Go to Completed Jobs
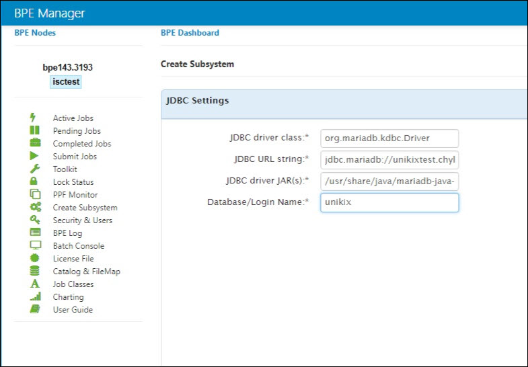528x367 pixels. pos(82,144)
